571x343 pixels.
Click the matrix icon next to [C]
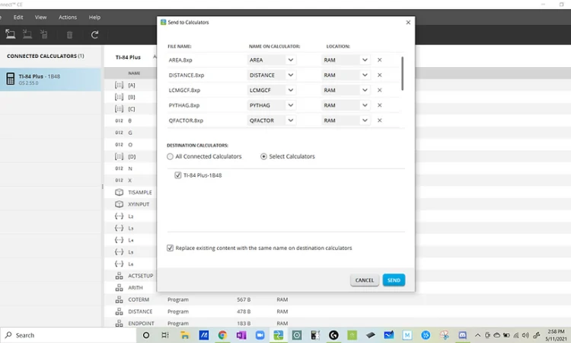(x=119, y=109)
